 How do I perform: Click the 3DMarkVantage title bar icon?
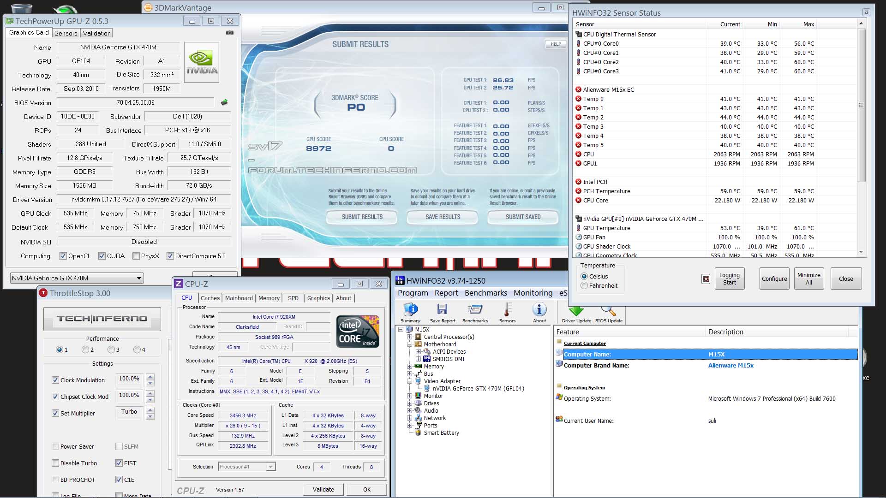[148, 7]
